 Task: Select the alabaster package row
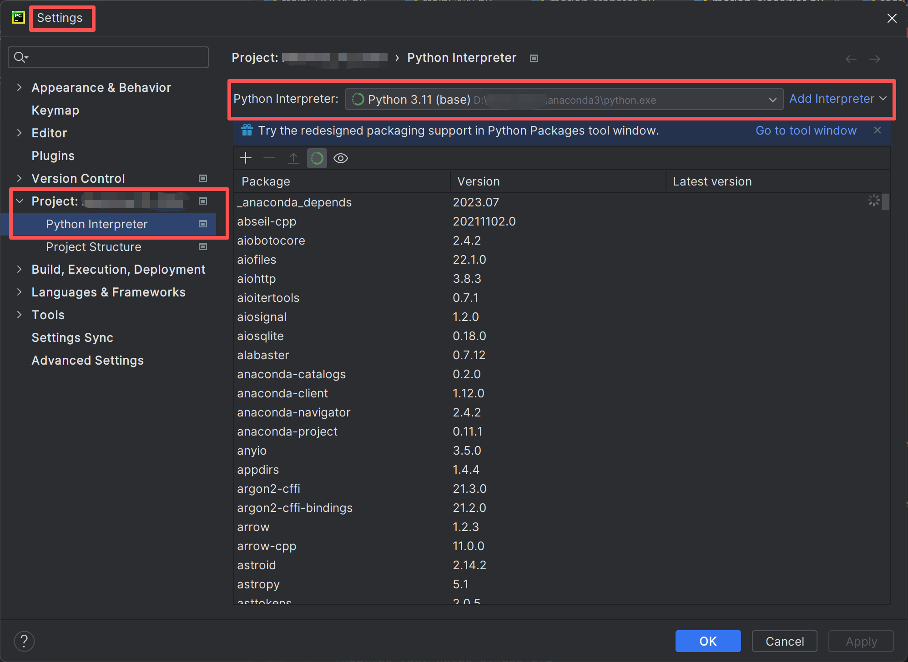pyautogui.click(x=558, y=355)
